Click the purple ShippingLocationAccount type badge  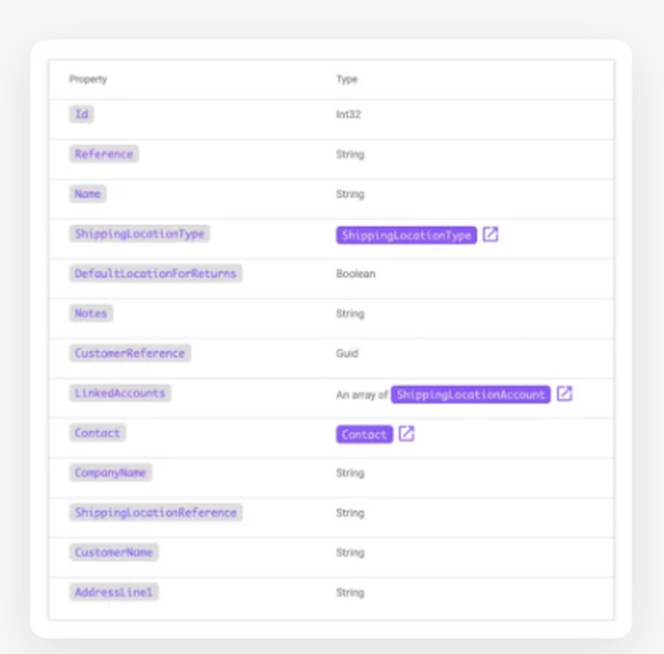[x=470, y=394]
